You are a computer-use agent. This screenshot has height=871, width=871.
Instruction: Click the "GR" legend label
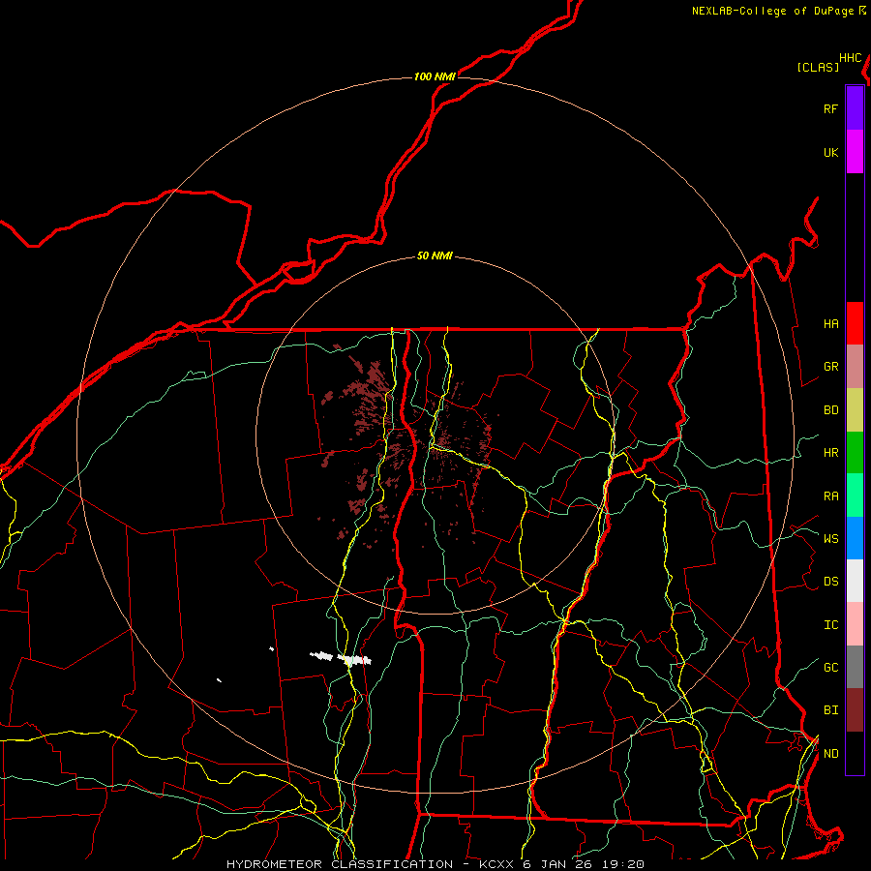coord(830,367)
